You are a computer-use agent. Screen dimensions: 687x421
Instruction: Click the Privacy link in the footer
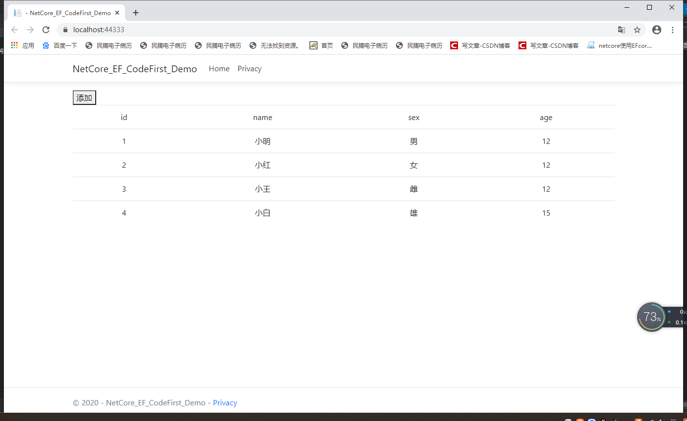[225, 402]
